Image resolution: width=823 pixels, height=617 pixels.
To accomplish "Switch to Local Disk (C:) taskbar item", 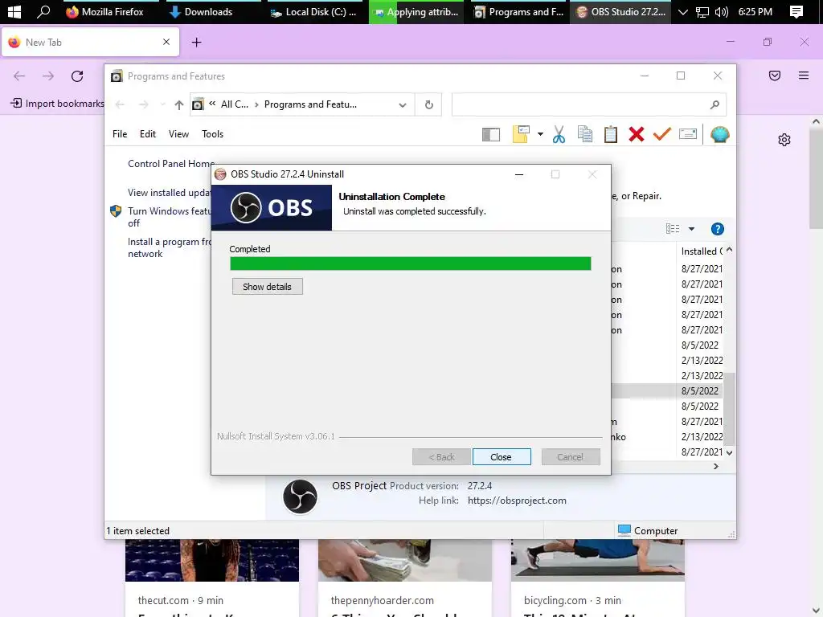I will click(x=313, y=11).
